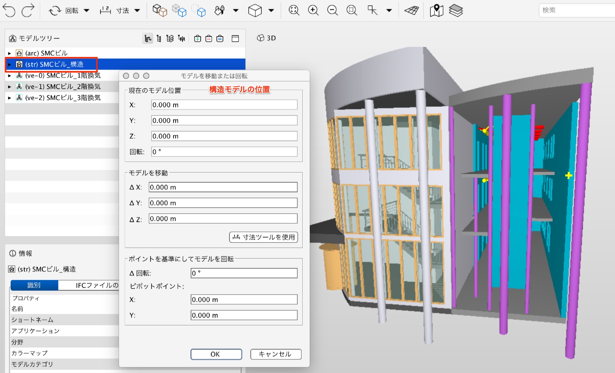Click the カラーマップ property row
This screenshot has height=373, width=615.
point(64,353)
